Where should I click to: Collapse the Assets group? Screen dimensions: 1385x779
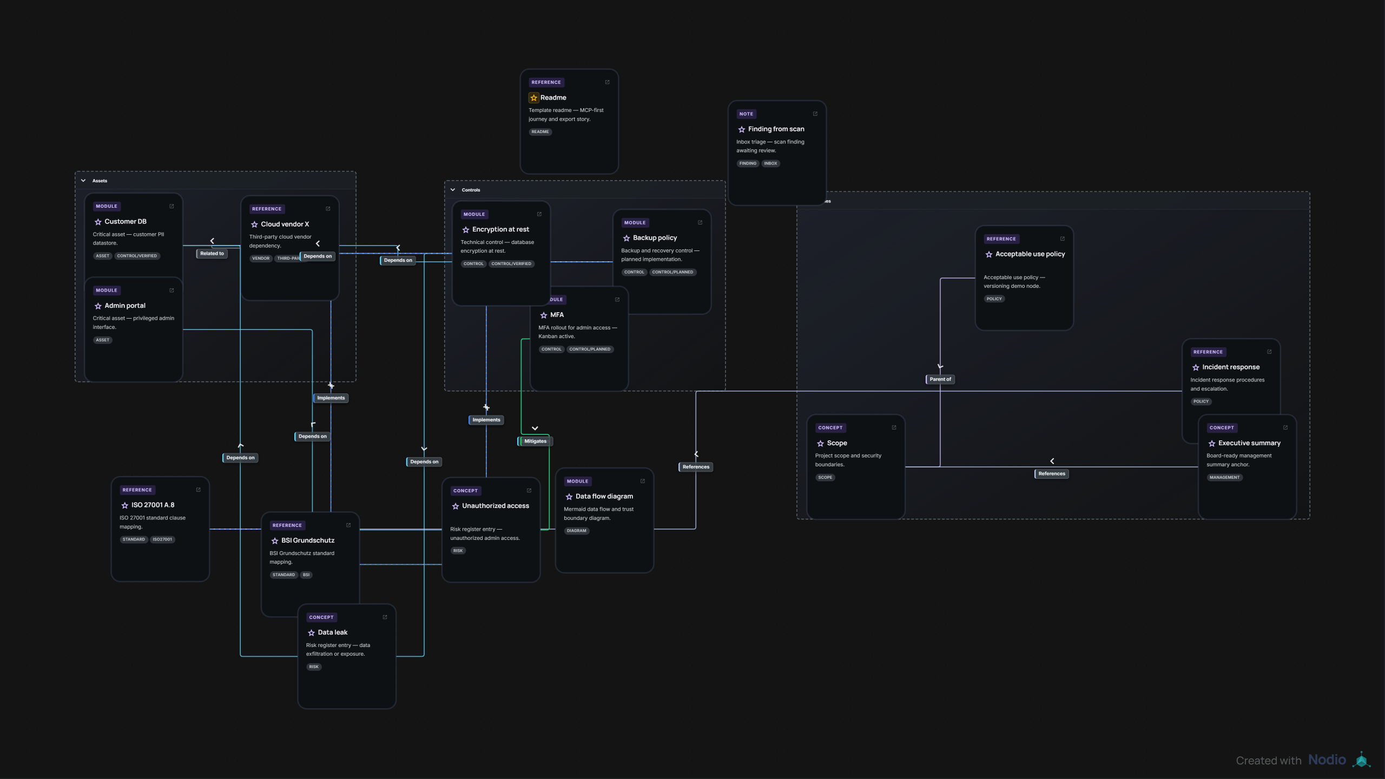pyautogui.click(x=83, y=181)
